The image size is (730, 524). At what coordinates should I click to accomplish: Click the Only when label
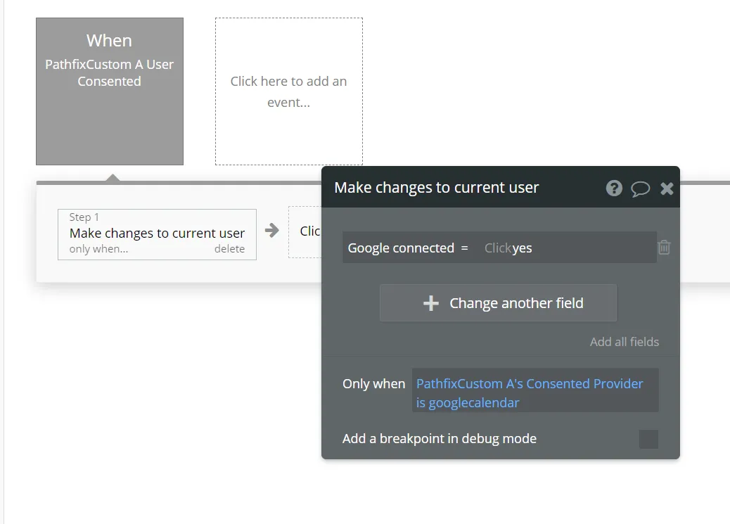(374, 383)
